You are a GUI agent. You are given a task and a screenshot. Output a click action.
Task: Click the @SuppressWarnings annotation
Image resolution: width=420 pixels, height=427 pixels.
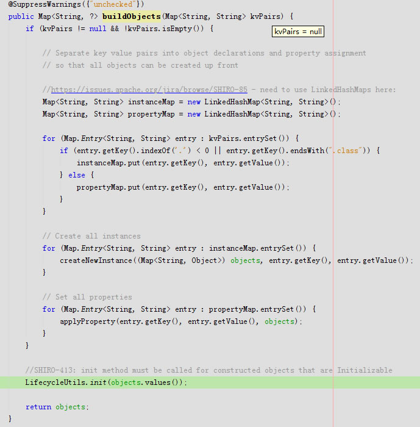44,4
